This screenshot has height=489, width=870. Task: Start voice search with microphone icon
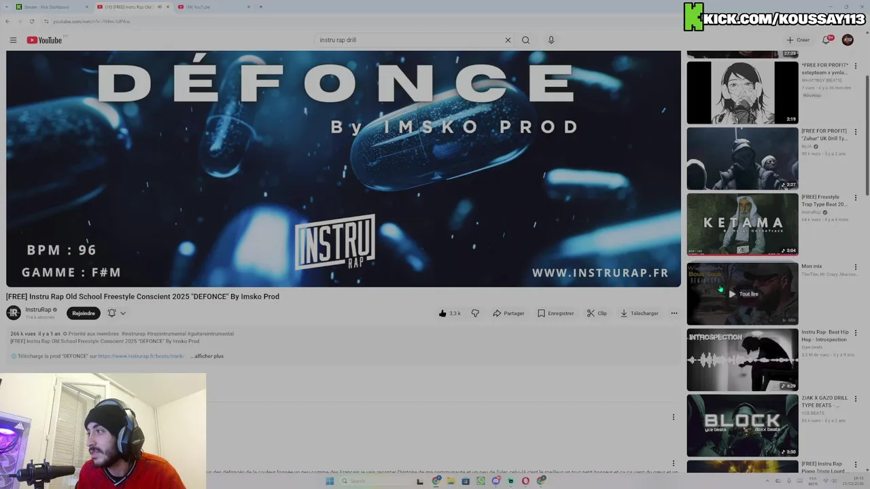pyautogui.click(x=551, y=40)
